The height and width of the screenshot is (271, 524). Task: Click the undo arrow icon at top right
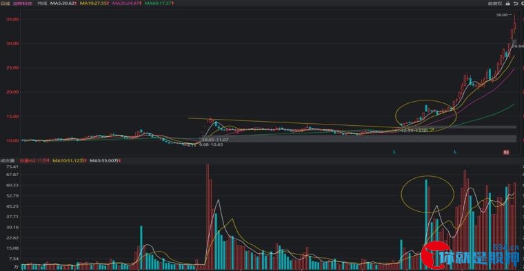click(x=516, y=3)
